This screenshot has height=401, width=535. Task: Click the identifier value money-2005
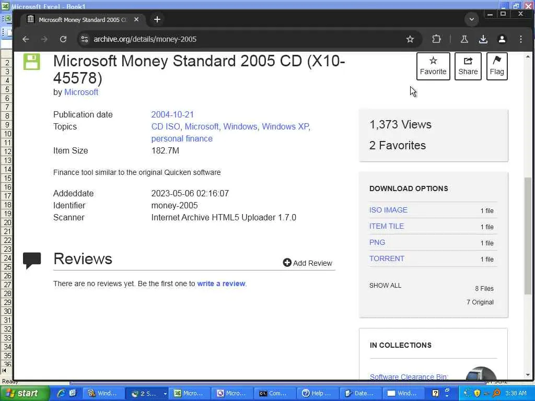pos(175,205)
